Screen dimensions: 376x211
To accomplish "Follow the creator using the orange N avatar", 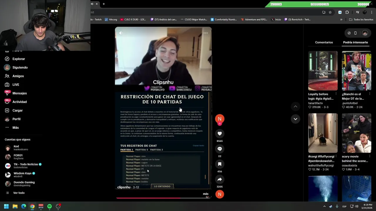I will point(219,119).
